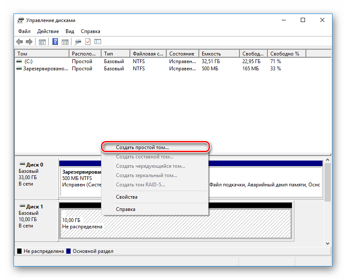This screenshot has height=280, width=346.
Task: Open the Действие menu
Action: pos(48,31)
